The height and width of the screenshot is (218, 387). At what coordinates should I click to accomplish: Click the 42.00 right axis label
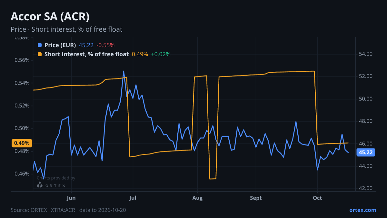click(366, 188)
